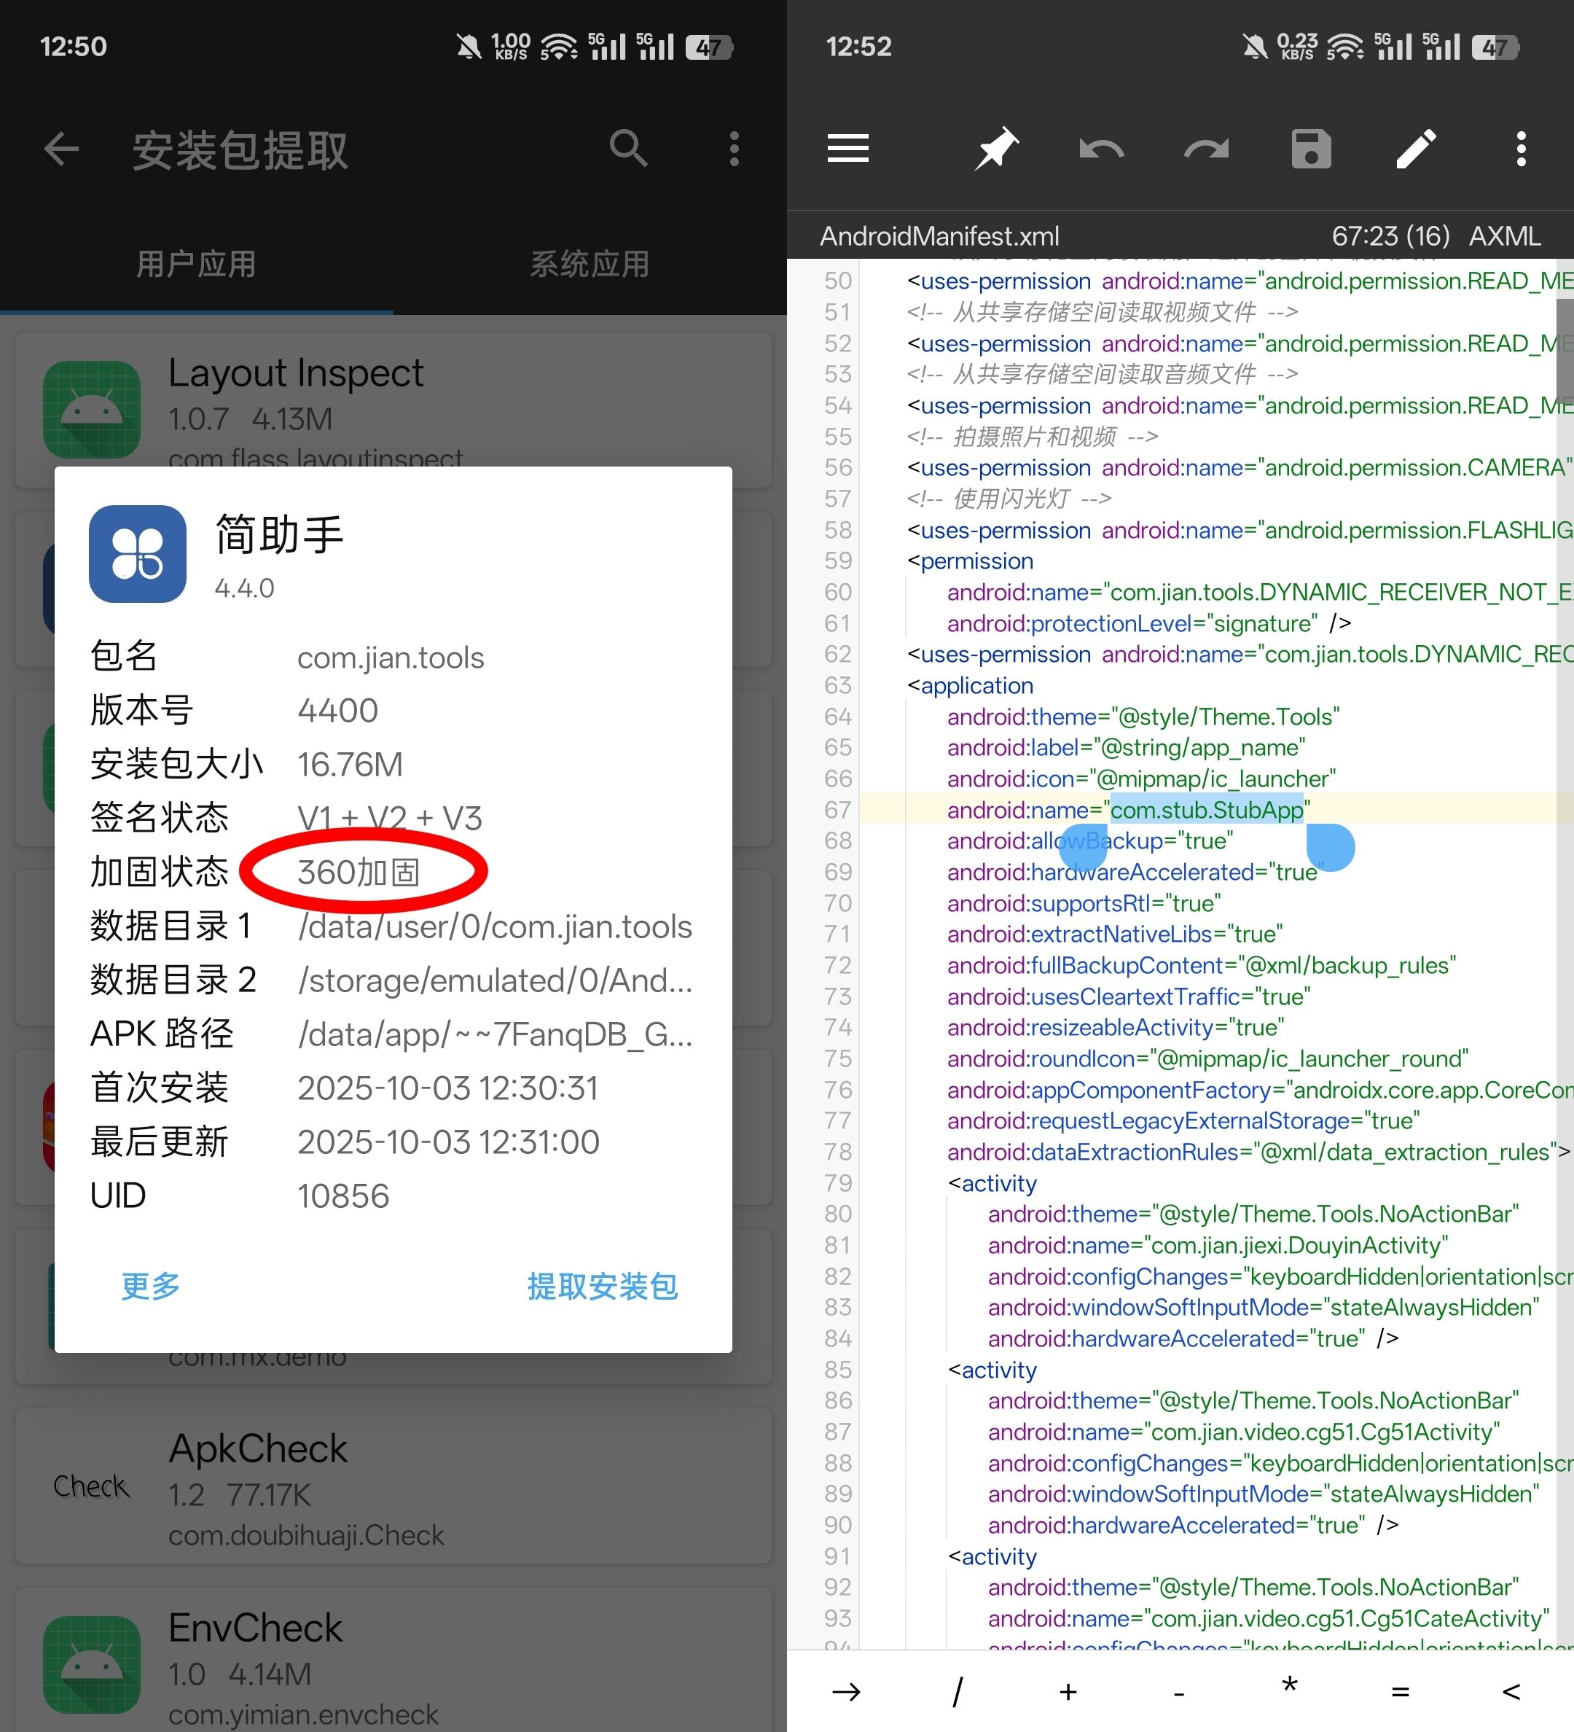Insert the less-than symbol from the shortcut bar
Screen dimensions: 1574x1732
point(1511,1692)
